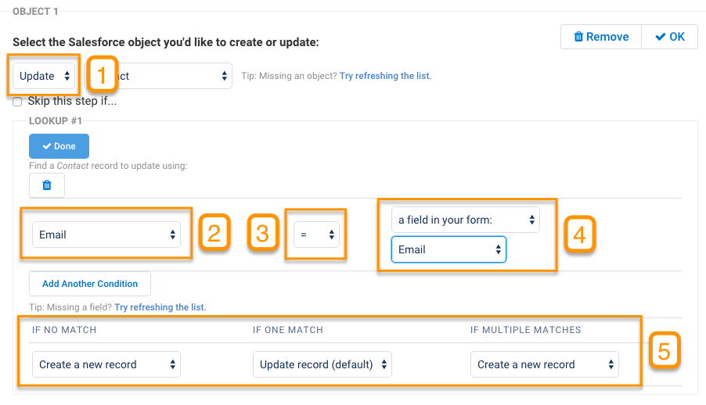Open the 'If Multiple Matches' dropdown
The width and height of the screenshot is (706, 405).
545,364
